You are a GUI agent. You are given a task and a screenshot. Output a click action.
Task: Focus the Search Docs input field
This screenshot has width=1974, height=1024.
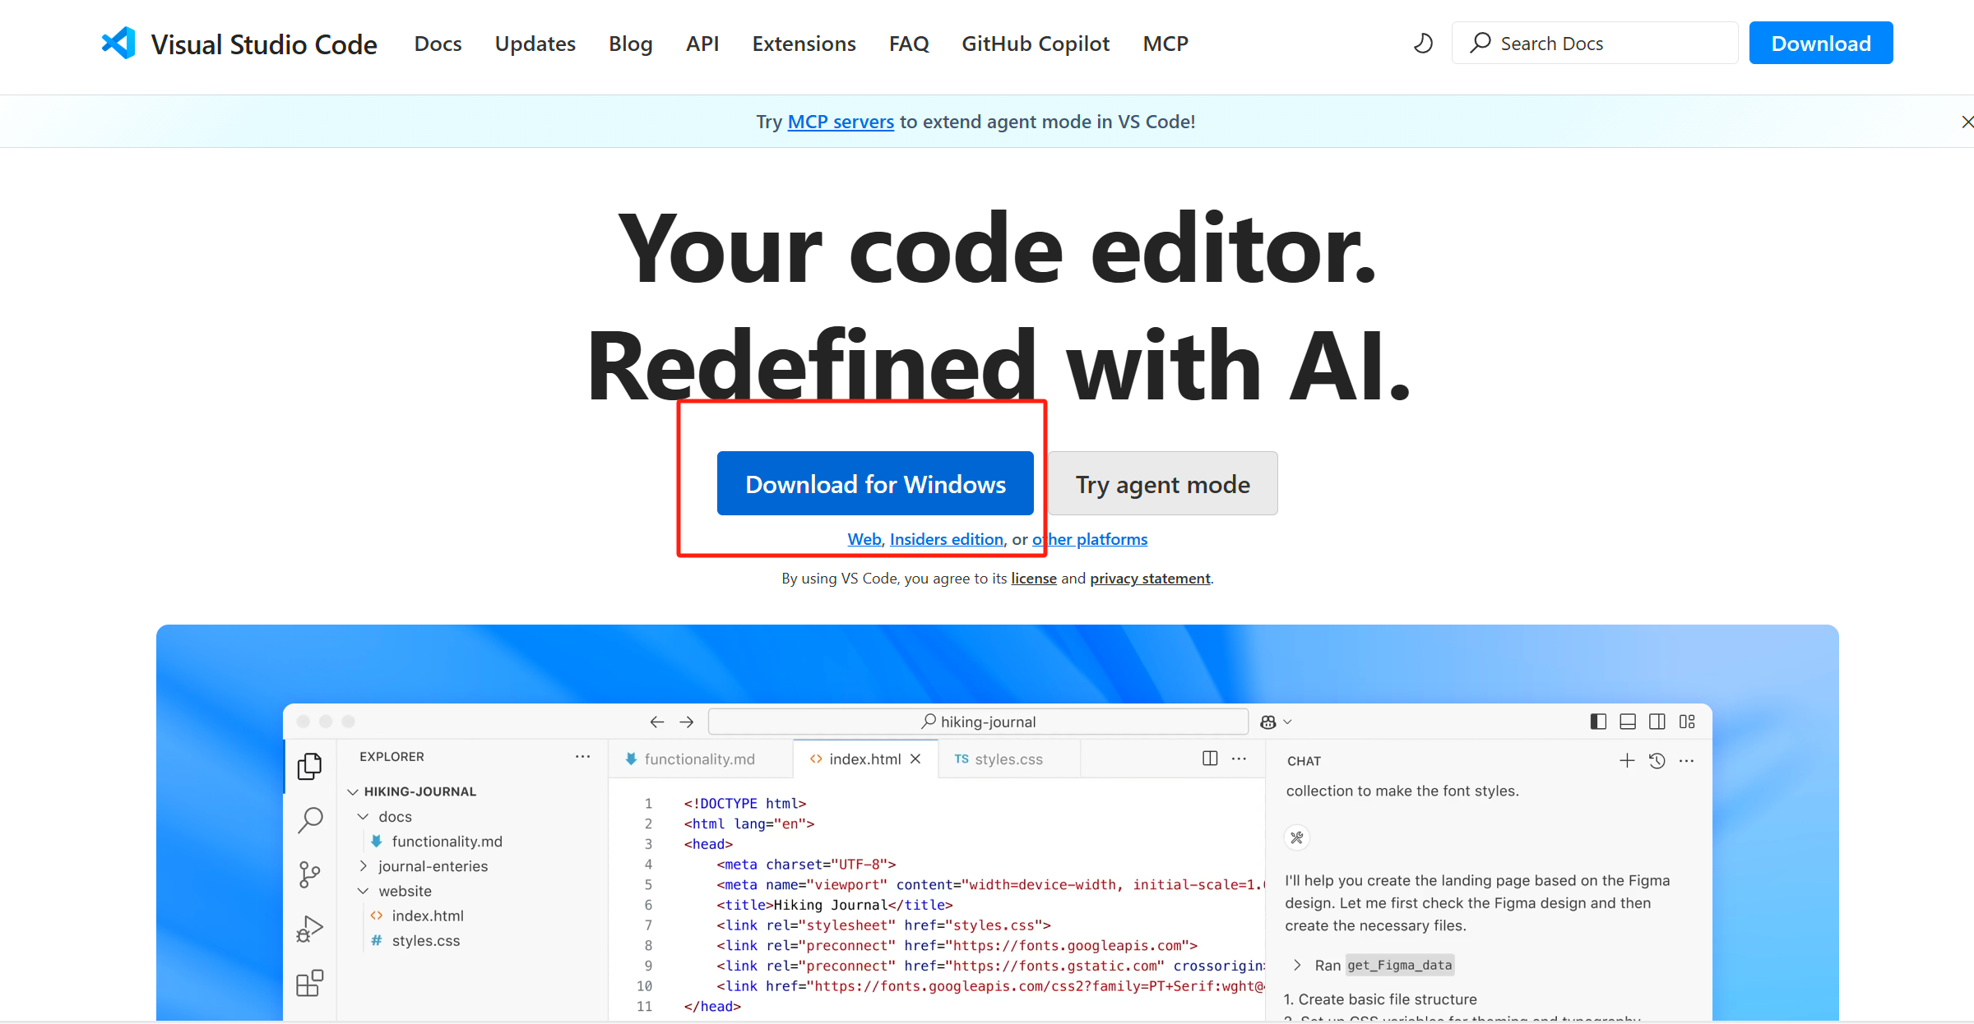[x=1595, y=43]
